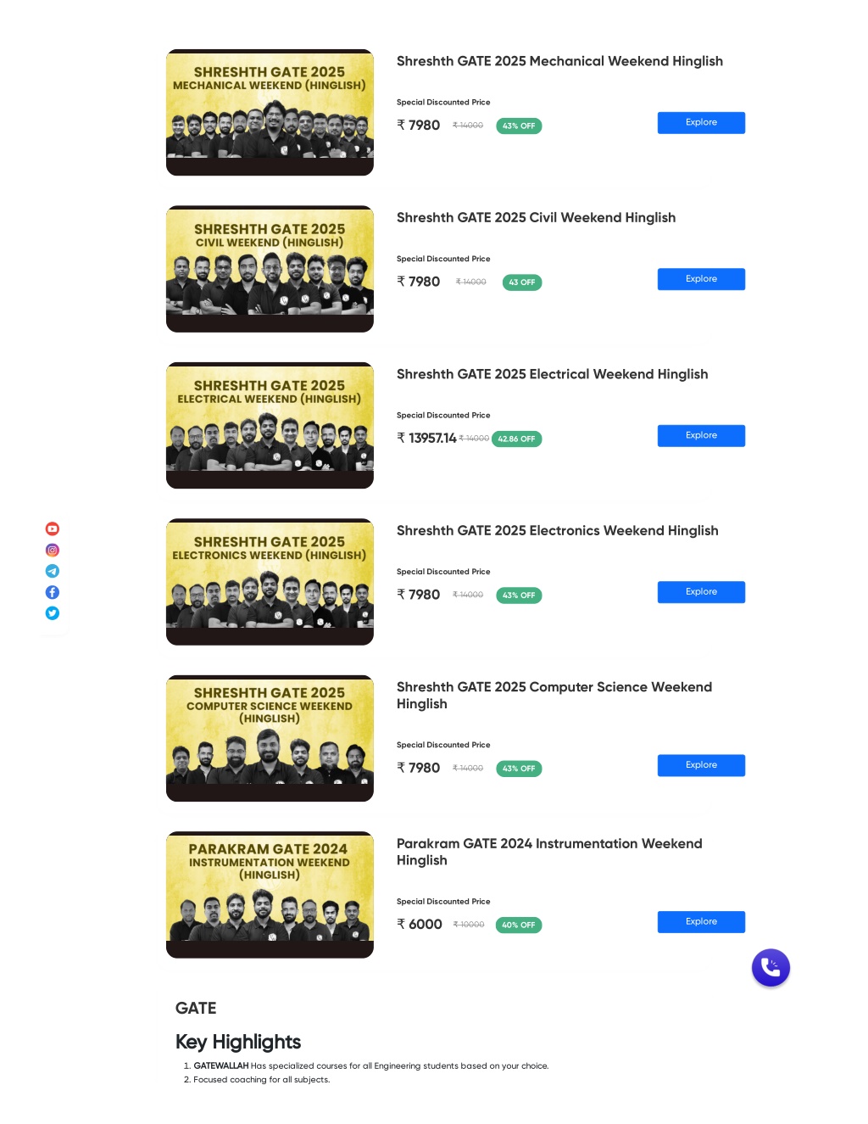Explore Shreshth GATE 2025 Civil Weekend course

(x=701, y=279)
